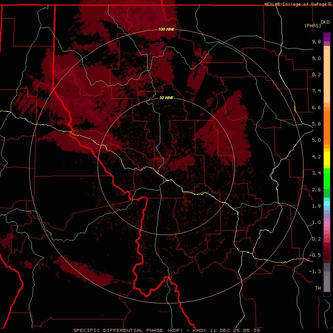Pick the orange segment of the color bar
333x333 pixels.
pyautogui.click(x=327, y=128)
